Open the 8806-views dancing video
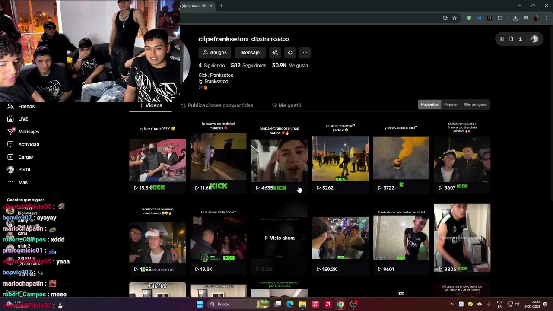This screenshot has width=553, height=311. (x=462, y=238)
